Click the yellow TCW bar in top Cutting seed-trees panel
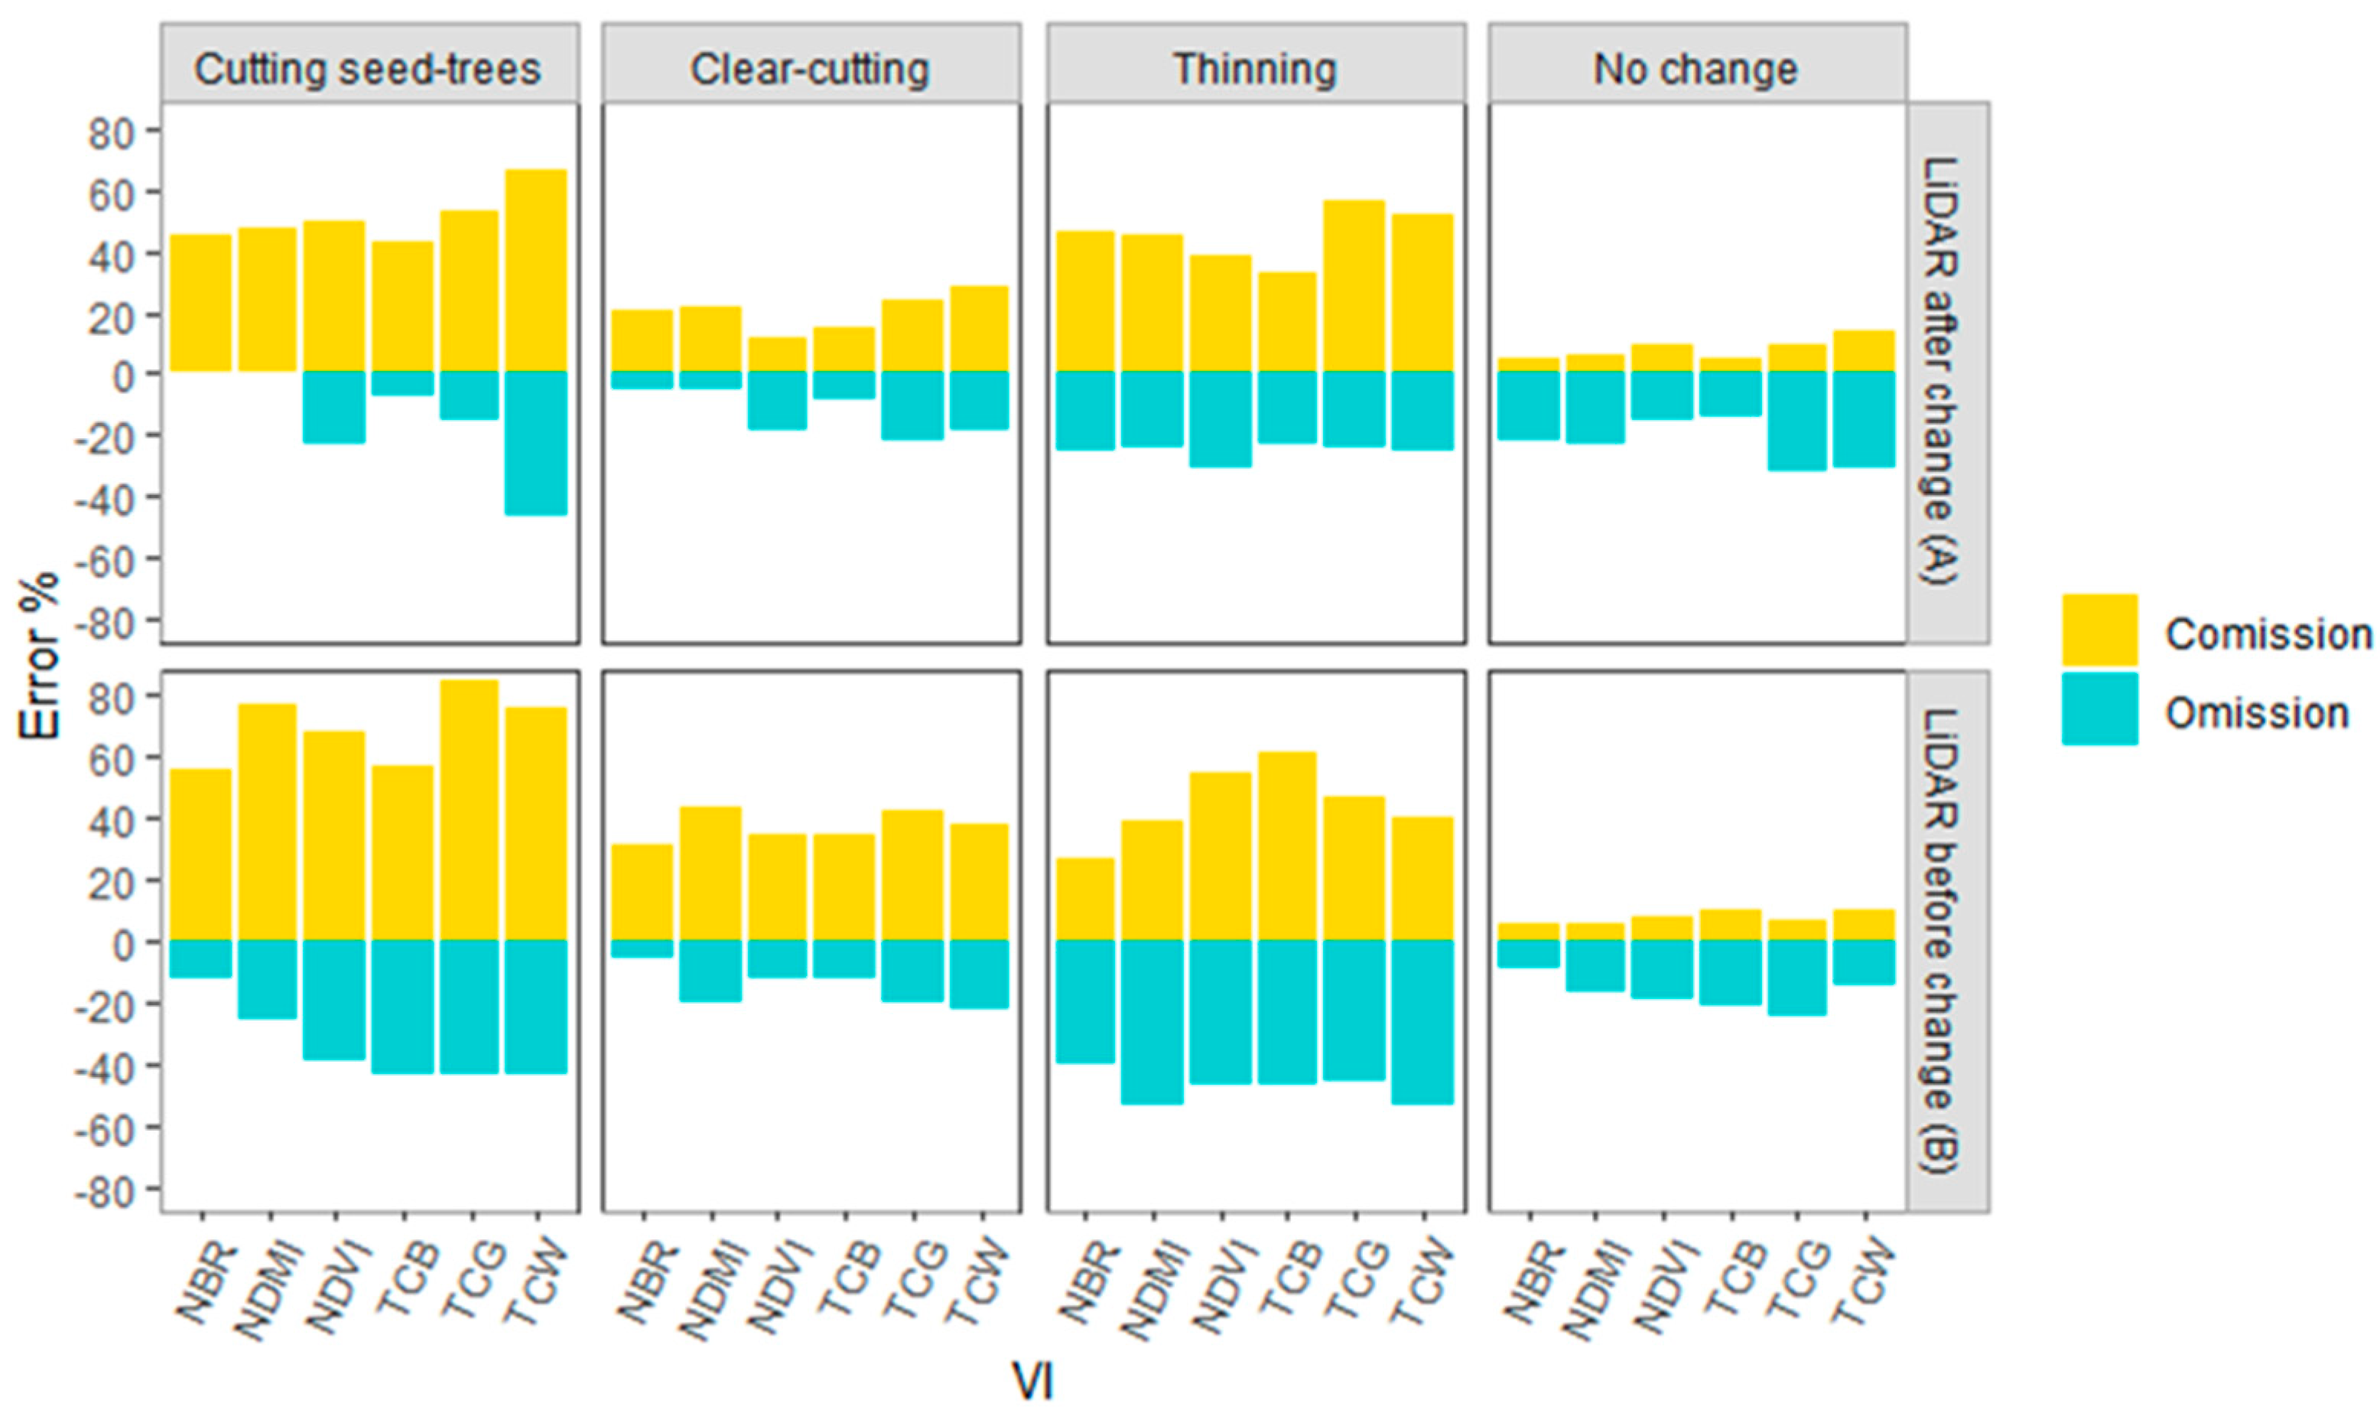Image resolution: width=2380 pixels, height=1419 pixels. coord(536,269)
